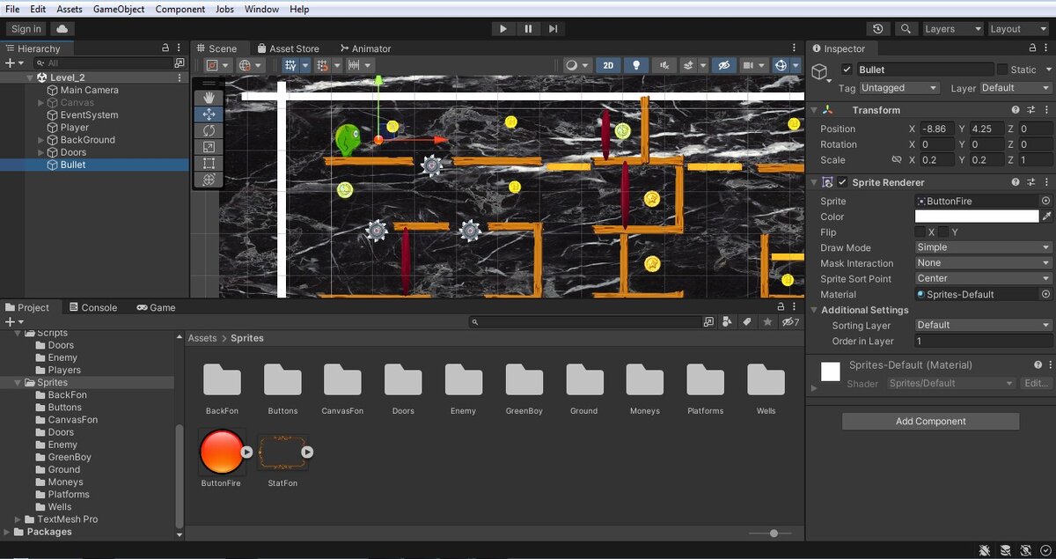Click the asset icon size slider

[774, 533]
